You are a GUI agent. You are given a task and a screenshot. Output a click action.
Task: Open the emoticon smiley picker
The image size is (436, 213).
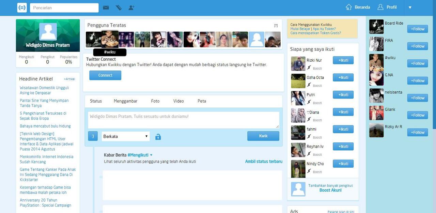(x=93, y=136)
